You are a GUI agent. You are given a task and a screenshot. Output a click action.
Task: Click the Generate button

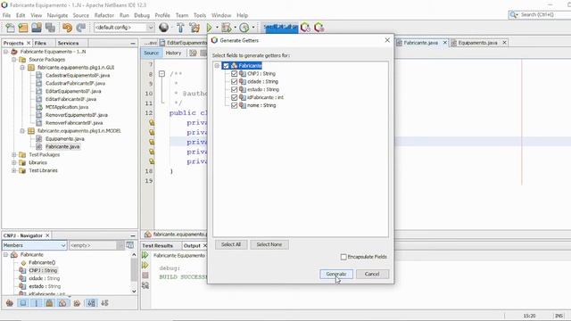(336, 274)
